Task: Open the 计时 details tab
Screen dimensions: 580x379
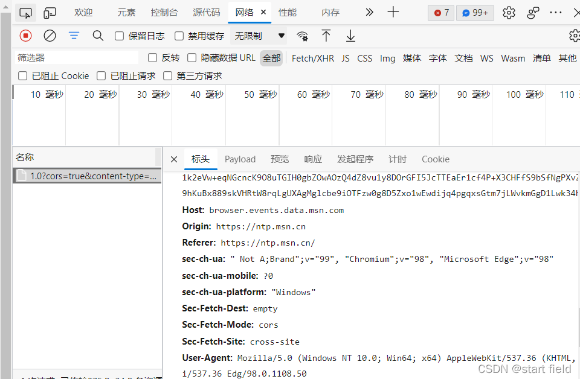Action: [x=398, y=159]
